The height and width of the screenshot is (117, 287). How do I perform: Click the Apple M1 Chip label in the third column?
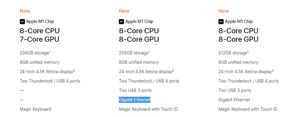pyautogui.click(x=239, y=21)
